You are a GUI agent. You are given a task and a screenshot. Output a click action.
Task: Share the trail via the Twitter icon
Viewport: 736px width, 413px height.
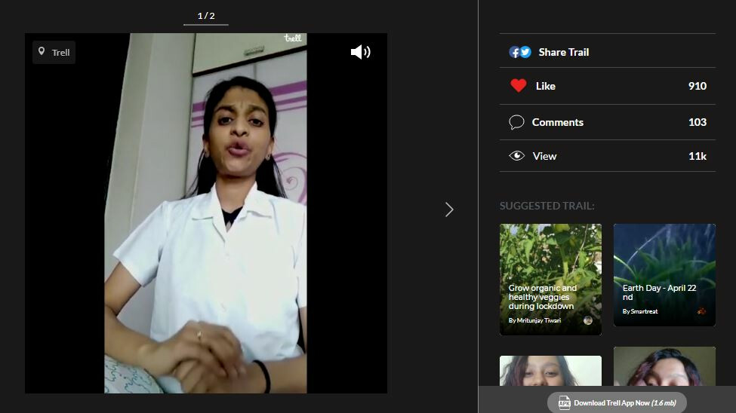pos(525,52)
